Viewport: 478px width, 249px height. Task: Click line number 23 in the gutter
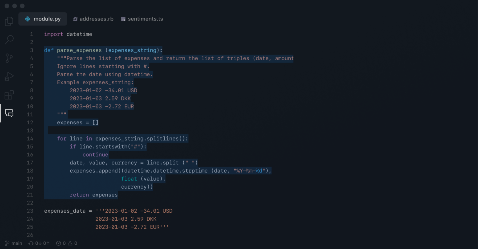[30, 211]
